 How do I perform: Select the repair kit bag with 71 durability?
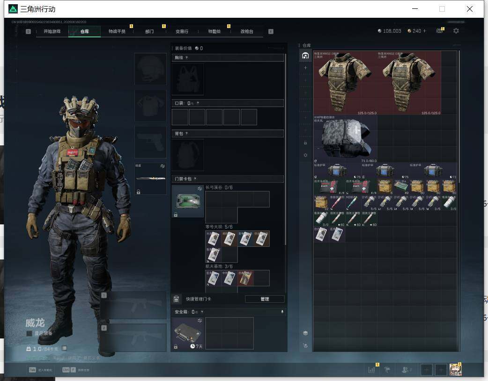(433, 171)
